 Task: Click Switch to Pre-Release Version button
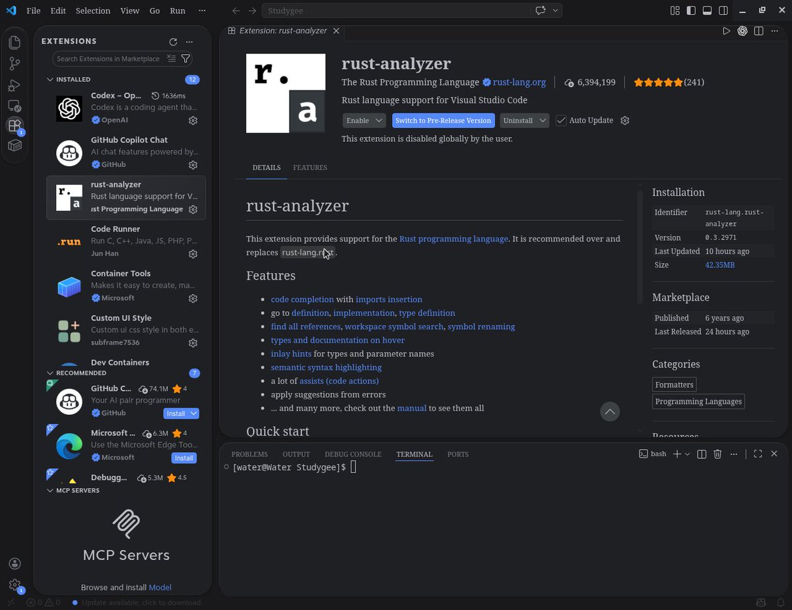tap(444, 121)
